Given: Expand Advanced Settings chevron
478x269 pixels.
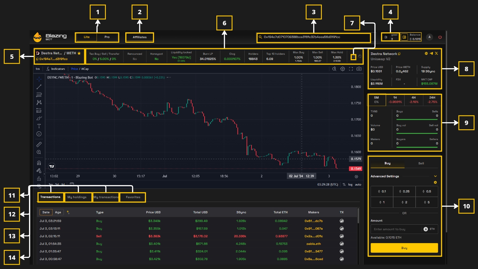Looking at the screenshot, I should point(435,176).
